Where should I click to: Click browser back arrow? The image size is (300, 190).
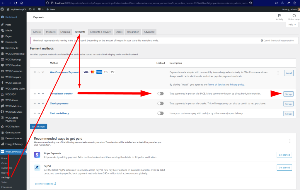coord(4,3)
